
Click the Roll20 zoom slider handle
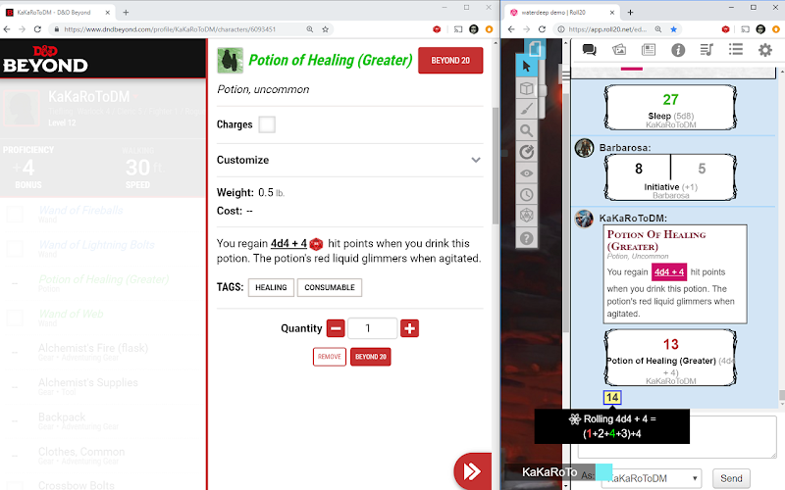tap(542, 92)
